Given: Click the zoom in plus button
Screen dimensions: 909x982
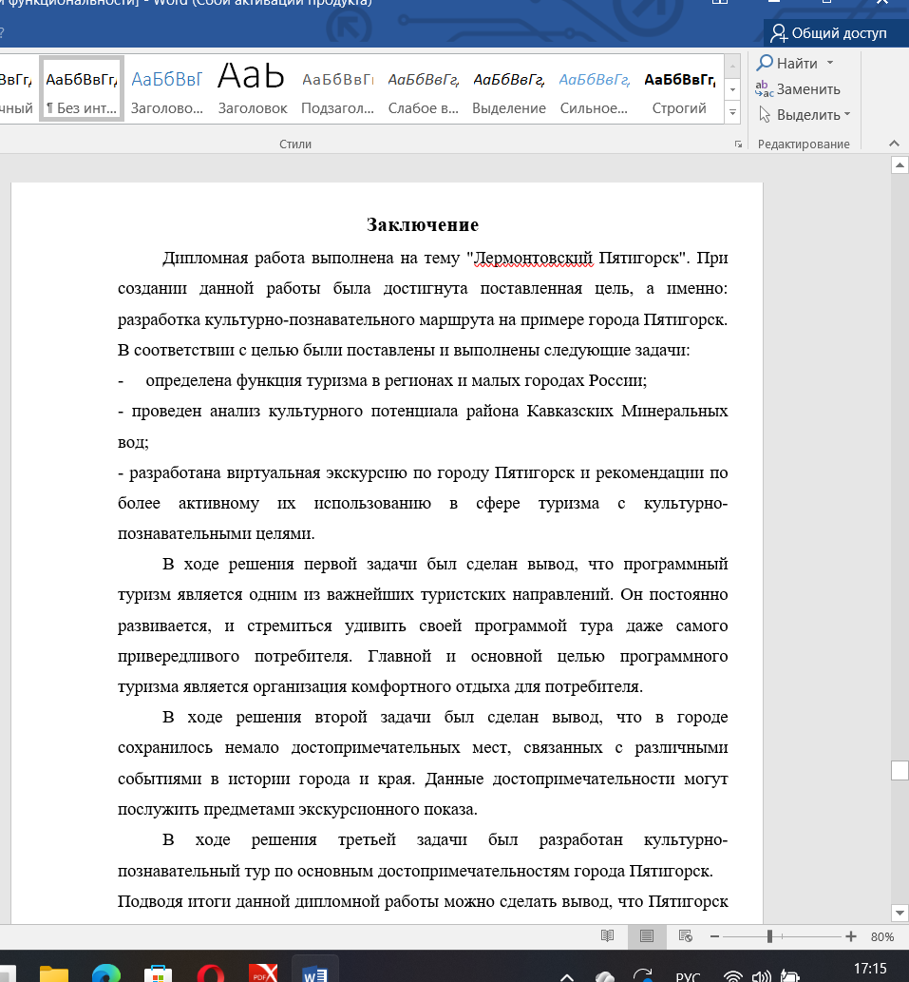Looking at the screenshot, I should point(851,936).
